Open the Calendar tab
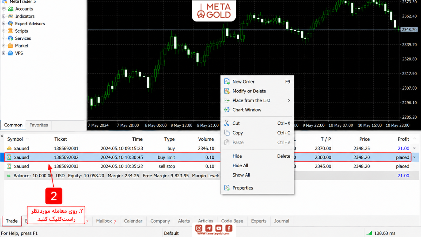The width and height of the screenshot is (421, 237). coord(133,221)
